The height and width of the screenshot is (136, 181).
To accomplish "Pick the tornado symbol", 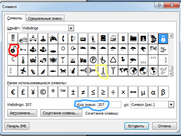I will [143, 50].
